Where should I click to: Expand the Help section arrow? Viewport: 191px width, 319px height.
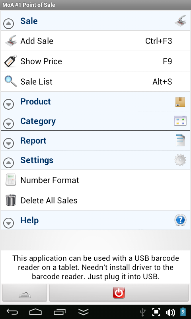[x=9, y=223]
